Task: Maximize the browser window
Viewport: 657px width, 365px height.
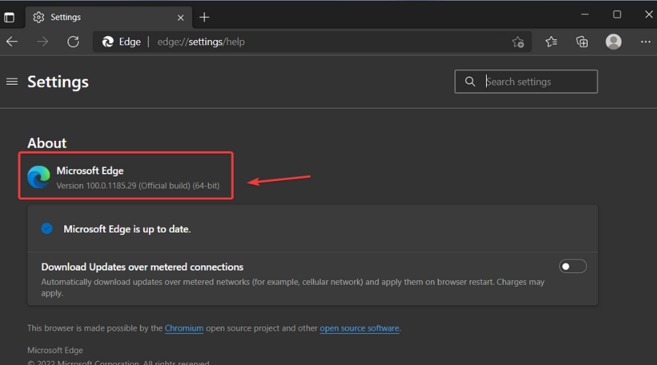Action: tap(617, 15)
